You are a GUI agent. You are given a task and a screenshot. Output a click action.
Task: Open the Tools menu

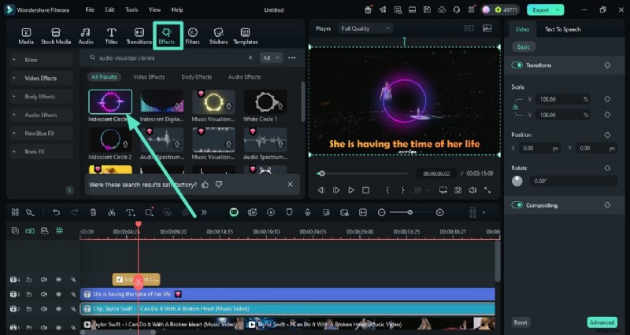coord(132,9)
